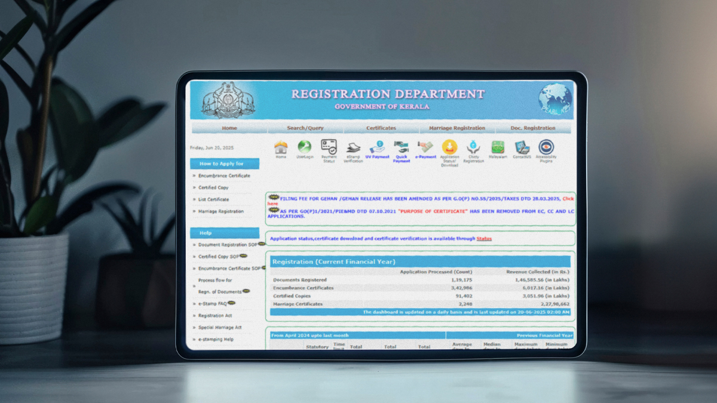The height and width of the screenshot is (403, 717).
Task: Click the Home house icon
Action: 281,147
